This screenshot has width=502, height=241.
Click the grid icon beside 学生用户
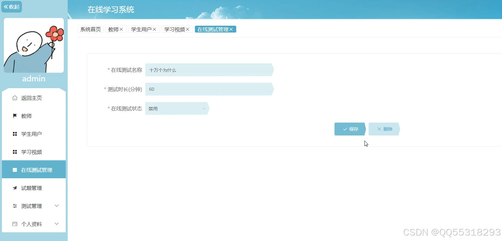14,134
